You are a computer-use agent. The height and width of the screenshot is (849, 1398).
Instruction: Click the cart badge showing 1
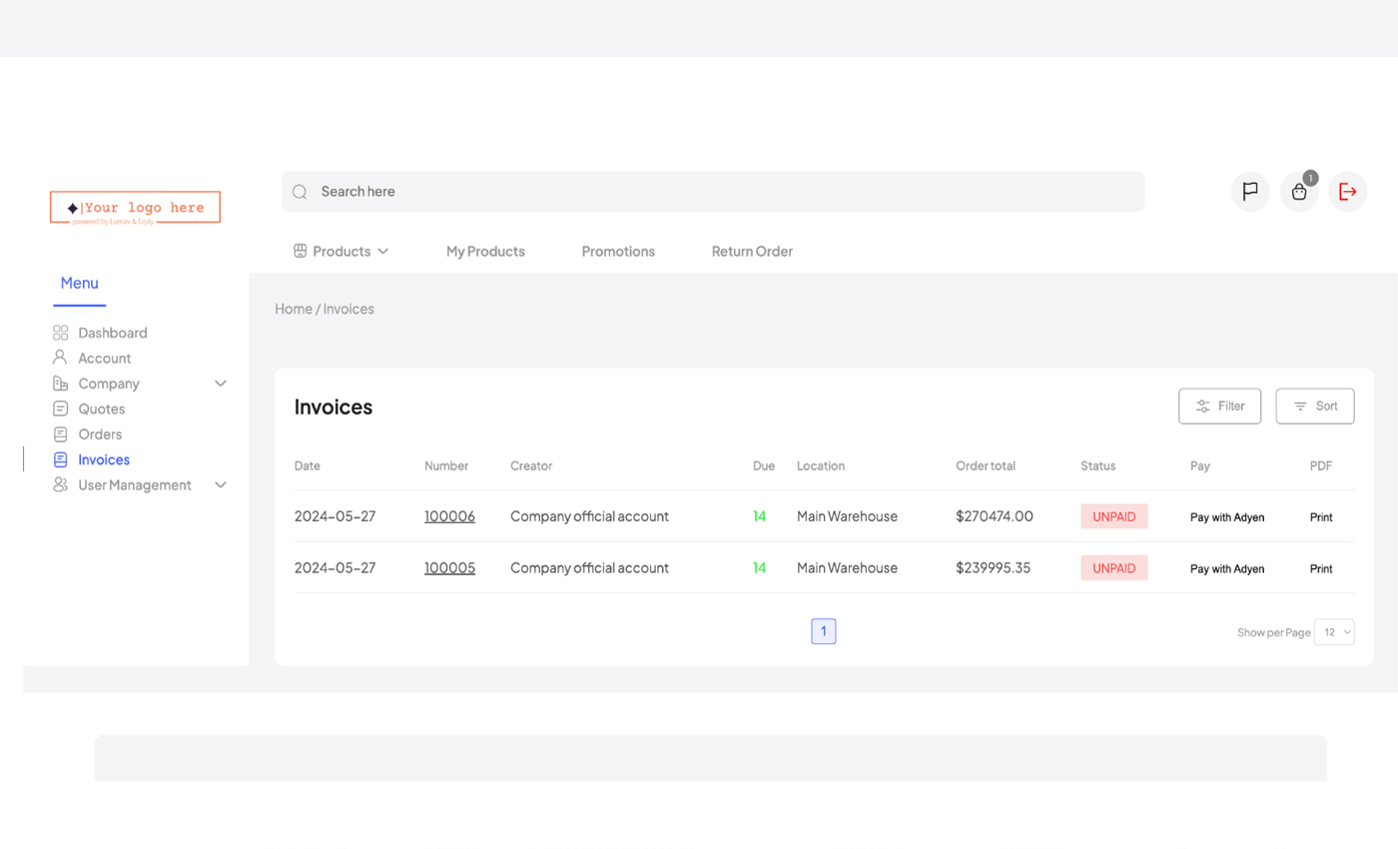click(x=1310, y=178)
